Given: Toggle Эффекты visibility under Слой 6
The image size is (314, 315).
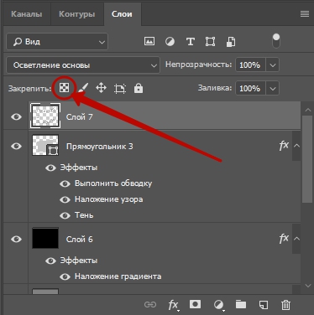Looking at the screenshot, I should [50, 261].
